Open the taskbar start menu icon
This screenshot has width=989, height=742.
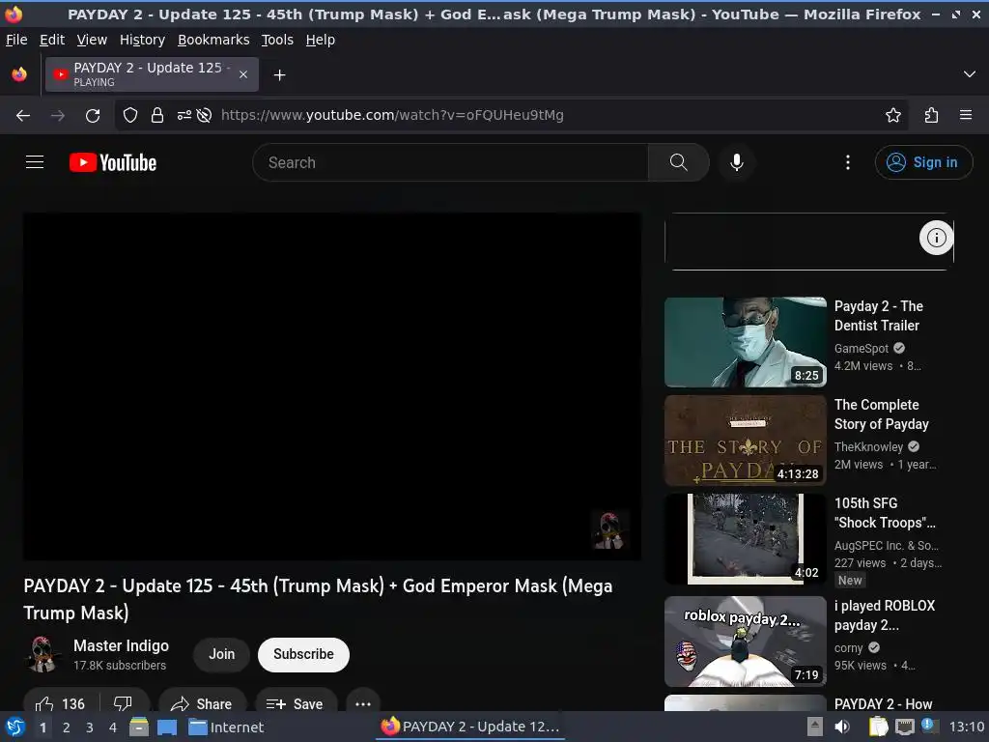click(x=15, y=727)
